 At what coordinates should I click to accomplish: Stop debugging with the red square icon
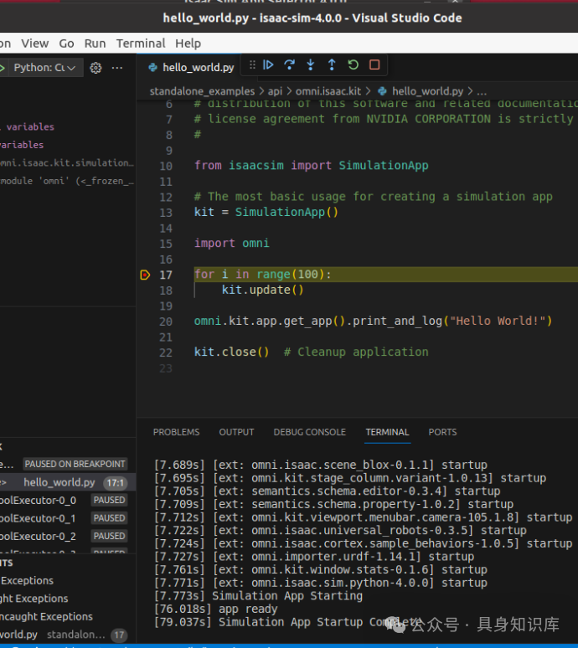pos(374,65)
